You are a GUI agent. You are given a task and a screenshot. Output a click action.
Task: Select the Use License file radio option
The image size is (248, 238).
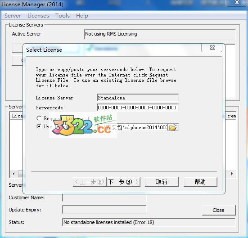(39, 126)
